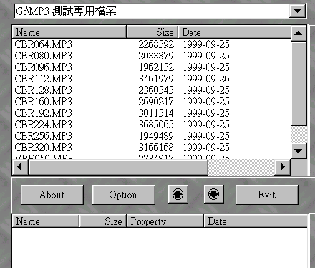Click the up-arrow icon button
This screenshot has width=315, height=268.
click(178, 194)
